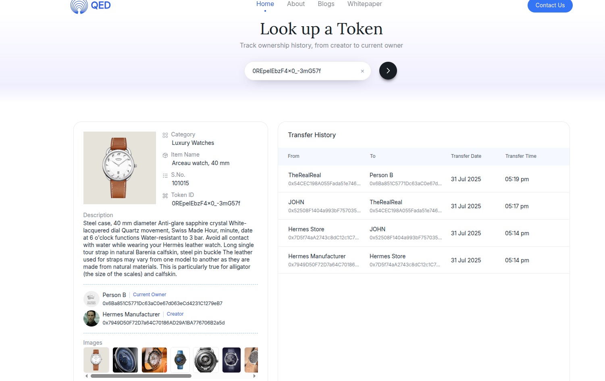Click the S.No. list icon

165,176
